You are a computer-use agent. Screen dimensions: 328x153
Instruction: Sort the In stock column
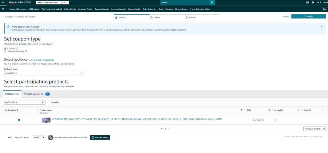coord(298,110)
